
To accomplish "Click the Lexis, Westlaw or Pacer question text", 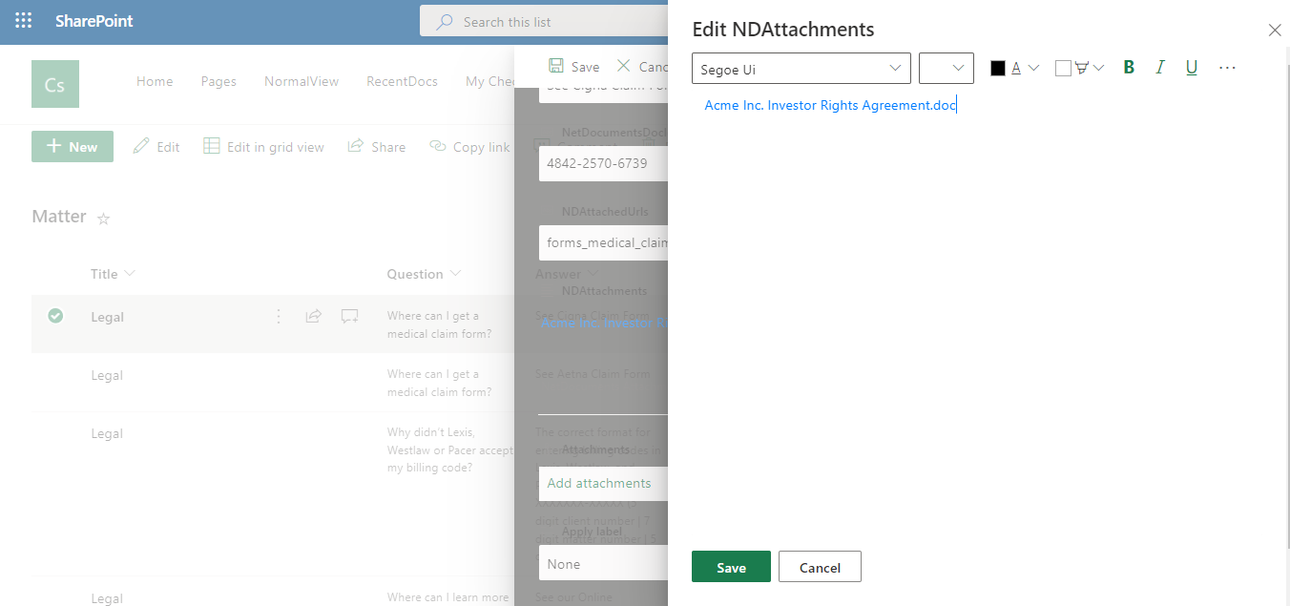I will click(450, 450).
